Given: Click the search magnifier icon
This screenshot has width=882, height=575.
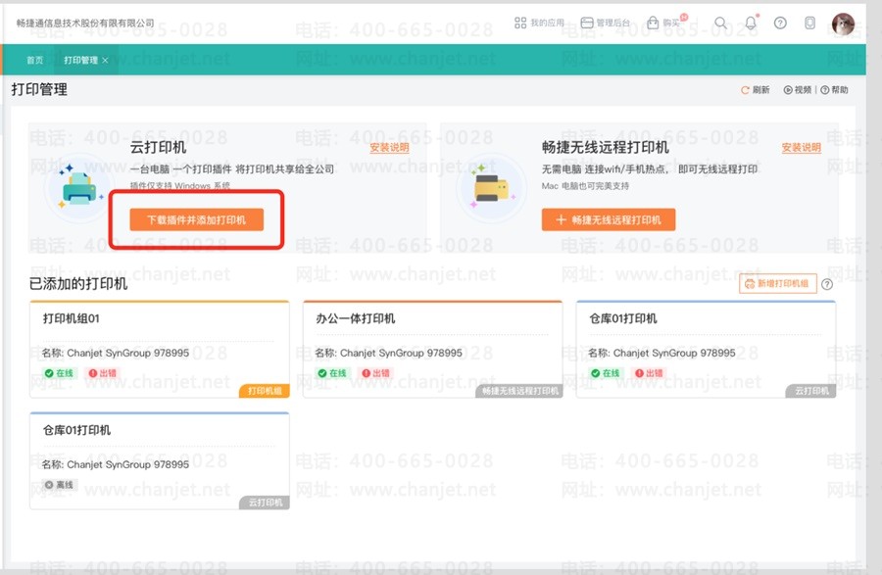Looking at the screenshot, I should coord(720,24).
